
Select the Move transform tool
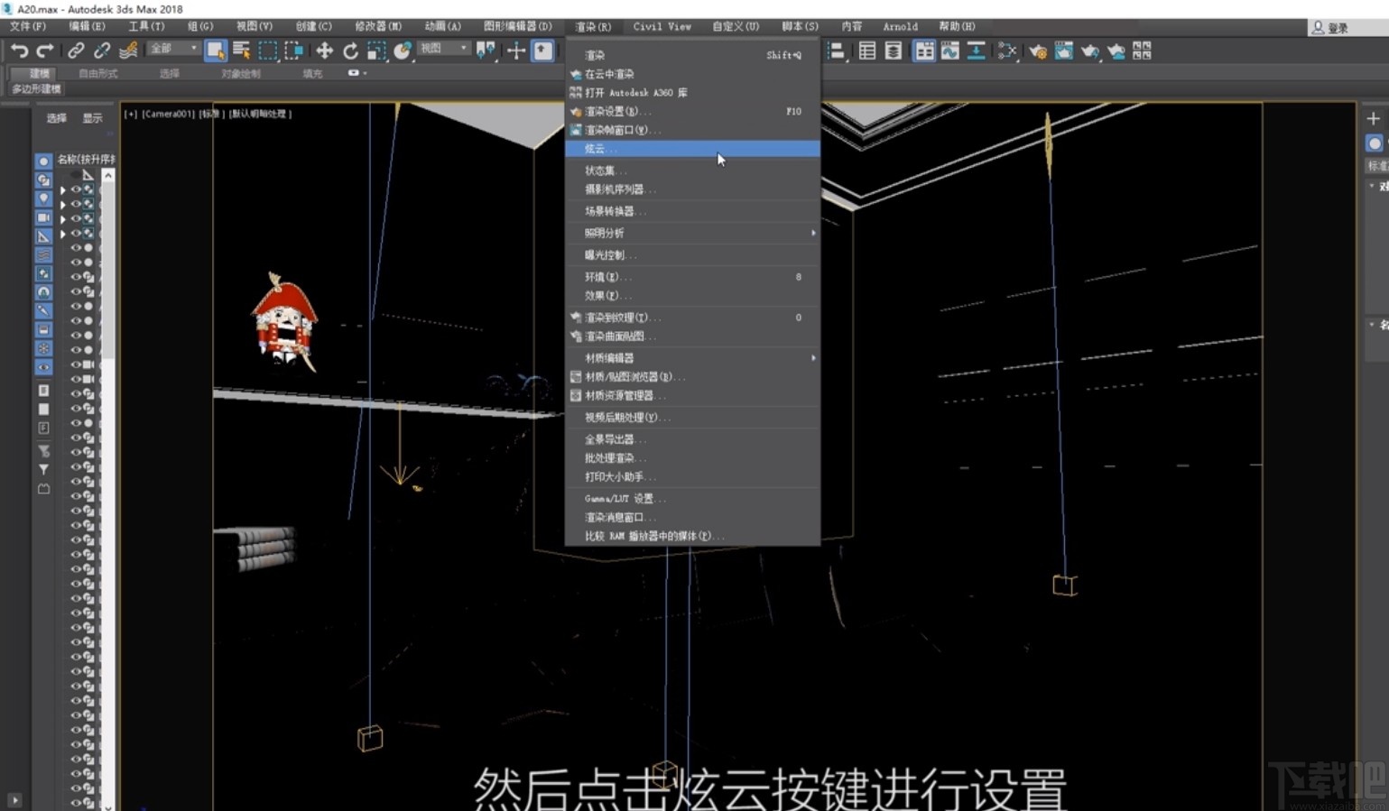click(324, 51)
